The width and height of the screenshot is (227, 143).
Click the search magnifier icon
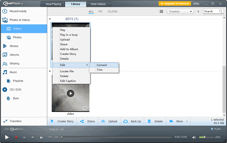pyautogui.click(x=221, y=11)
